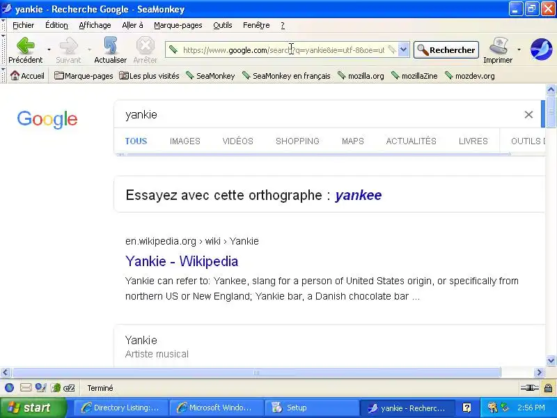Click the keys icon in system tray

(x=492, y=408)
